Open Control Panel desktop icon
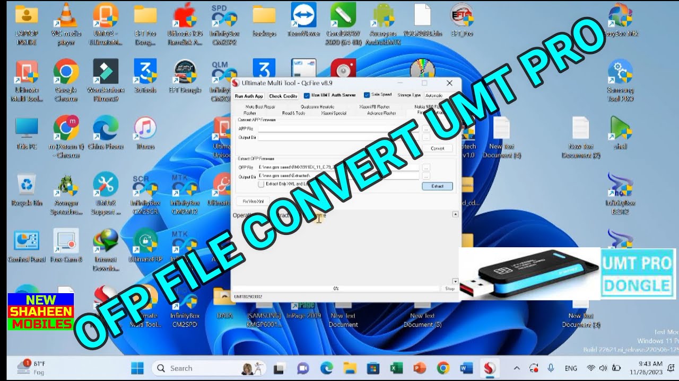 tap(26, 246)
